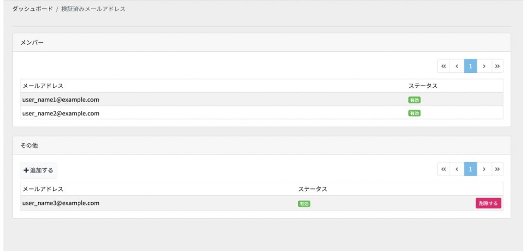Screen dimensions: 527x251
Task: Go to next page in メンバー pagination
Action: coord(484,66)
